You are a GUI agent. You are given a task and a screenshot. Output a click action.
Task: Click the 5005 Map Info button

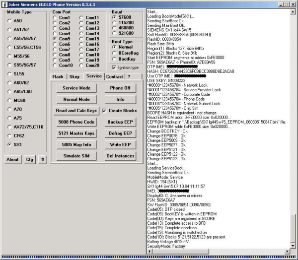pyautogui.click(x=76, y=145)
